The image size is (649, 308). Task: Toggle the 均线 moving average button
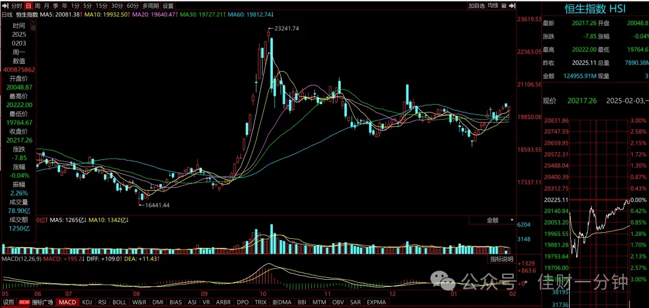[x=493, y=6]
